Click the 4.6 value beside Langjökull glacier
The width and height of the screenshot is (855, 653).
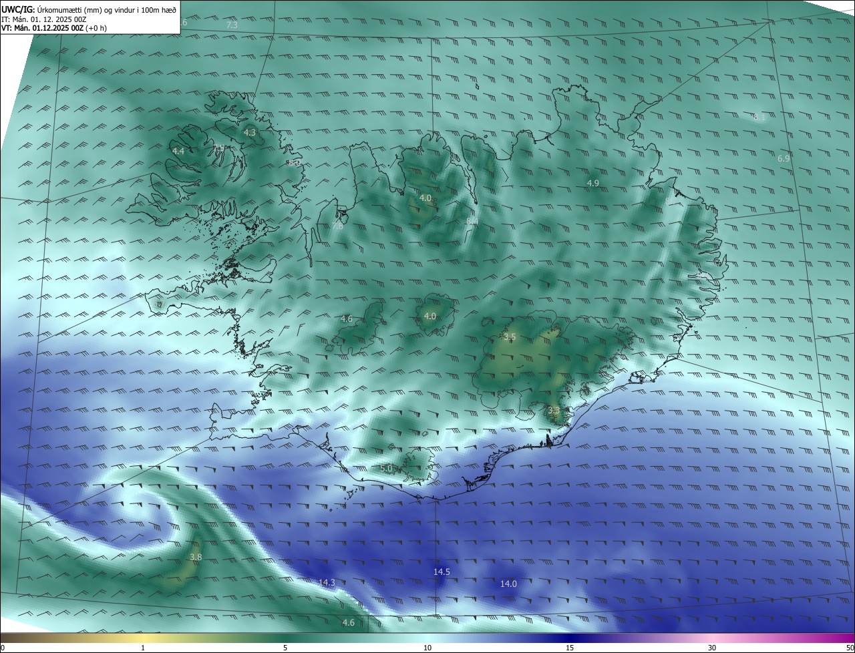coord(346,318)
